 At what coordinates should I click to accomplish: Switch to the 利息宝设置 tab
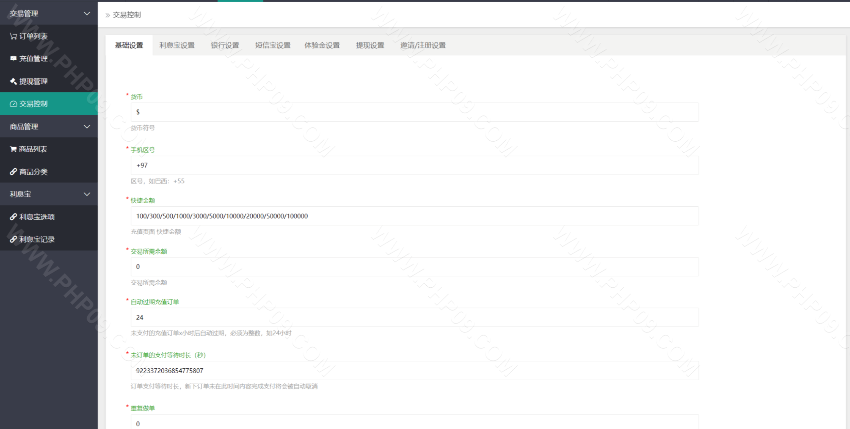pyautogui.click(x=177, y=45)
